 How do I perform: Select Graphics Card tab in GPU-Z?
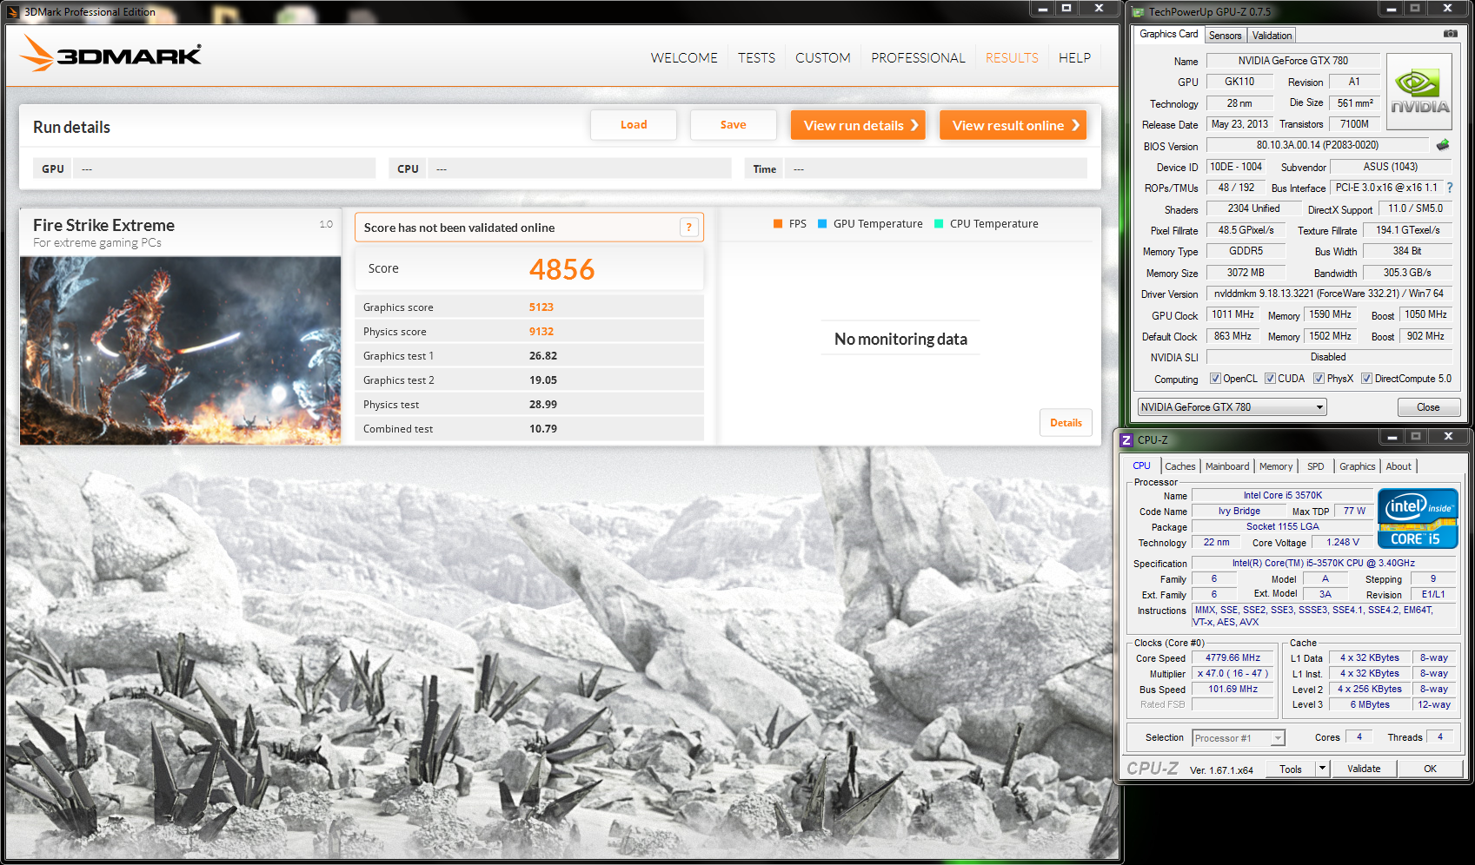(x=1168, y=34)
